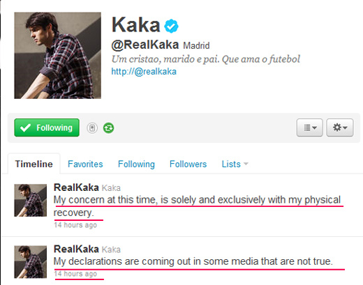Open the lists dropdown button

(x=309, y=128)
